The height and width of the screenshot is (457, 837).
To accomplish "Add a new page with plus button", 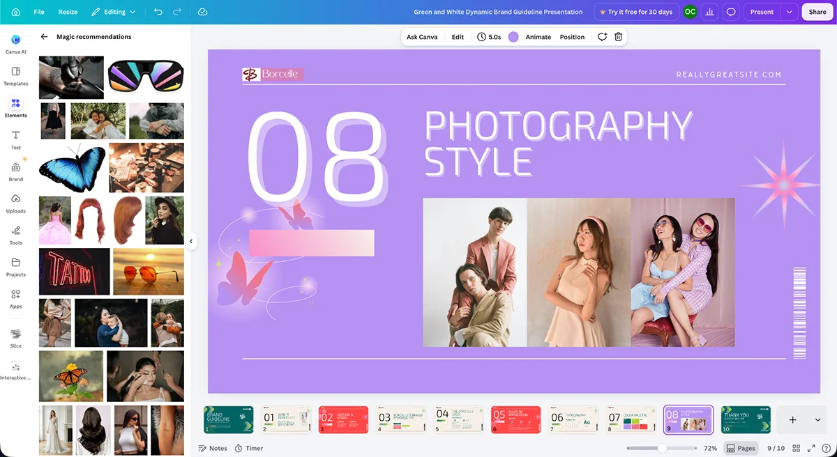I will pos(792,419).
